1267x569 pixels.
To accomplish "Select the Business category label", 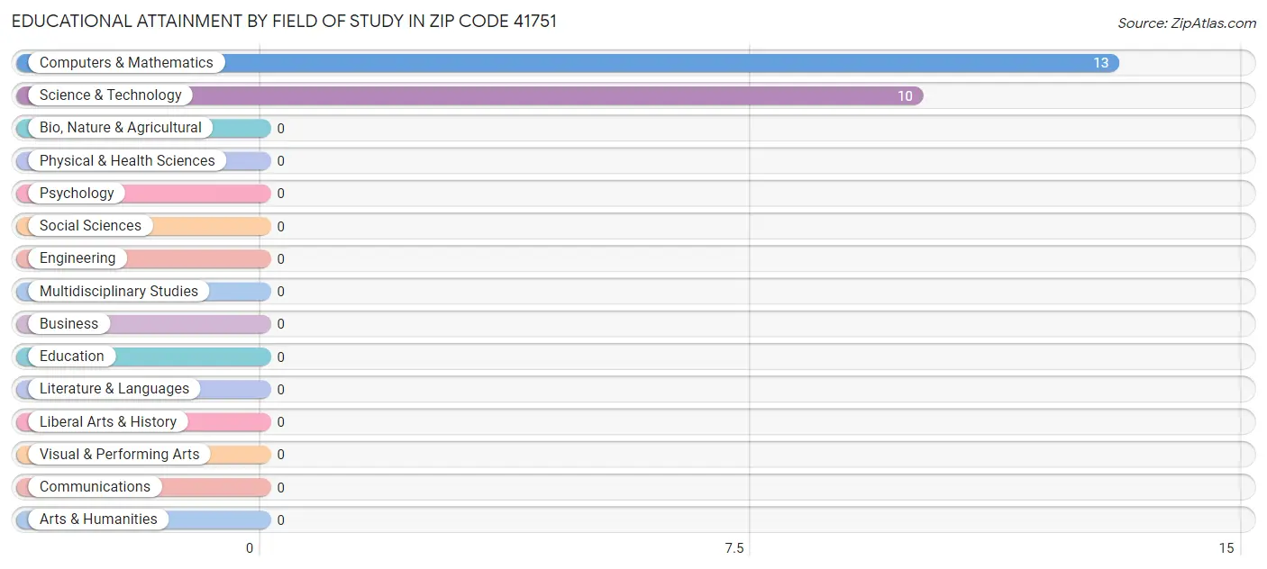I will pyautogui.click(x=68, y=324).
